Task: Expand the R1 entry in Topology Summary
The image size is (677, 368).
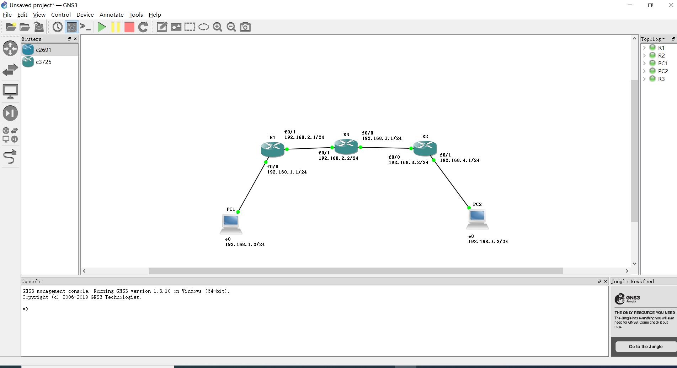Action: coord(645,48)
